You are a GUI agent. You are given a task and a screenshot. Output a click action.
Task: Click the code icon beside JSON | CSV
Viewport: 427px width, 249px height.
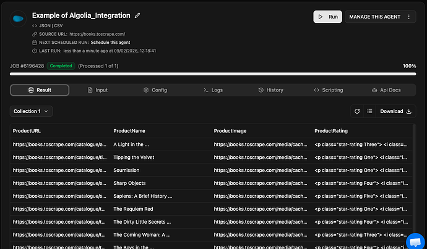click(35, 25)
